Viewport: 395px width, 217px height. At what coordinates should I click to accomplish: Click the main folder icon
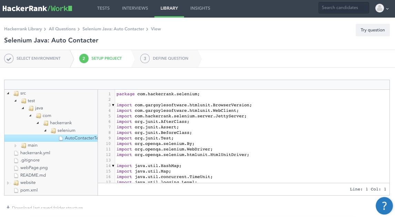pos(23,146)
